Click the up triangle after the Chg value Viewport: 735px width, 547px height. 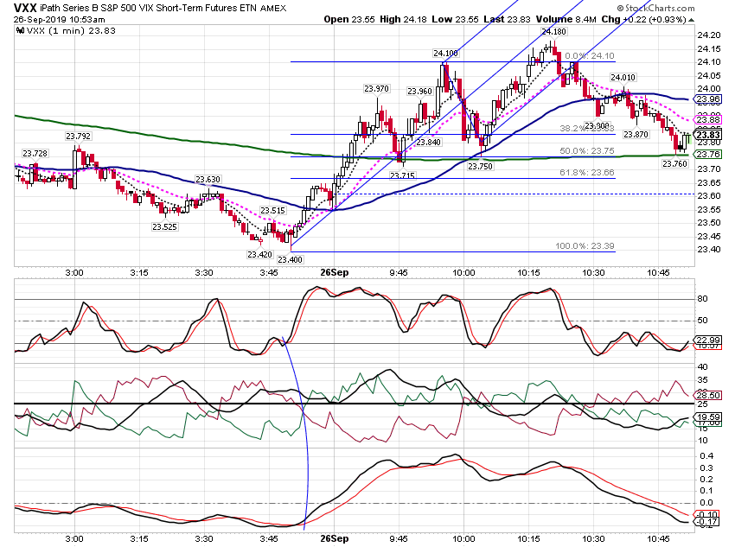pyautogui.click(x=691, y=20)
